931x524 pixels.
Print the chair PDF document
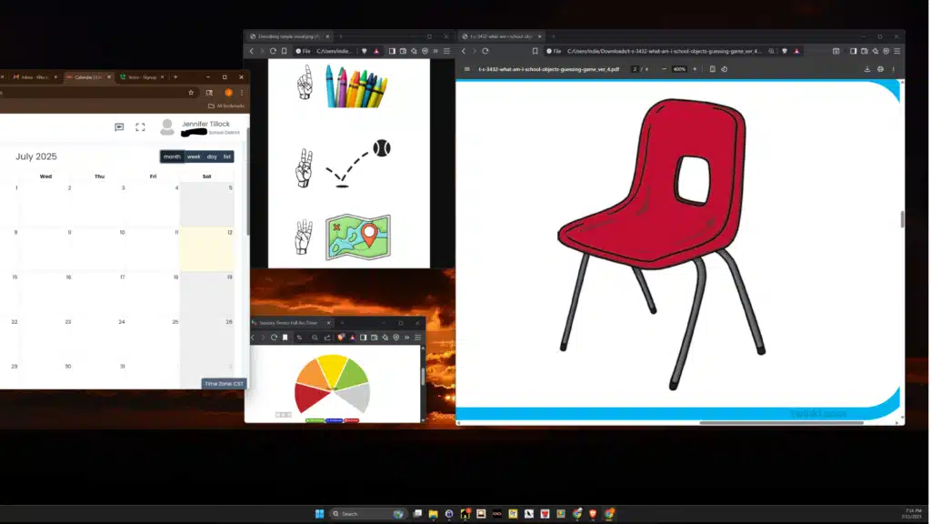pos(880,69)
